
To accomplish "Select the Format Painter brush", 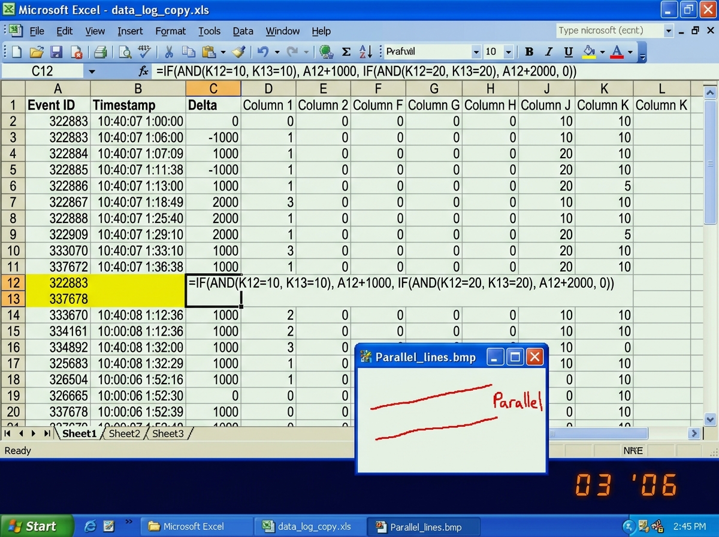I will coord(239,52).
